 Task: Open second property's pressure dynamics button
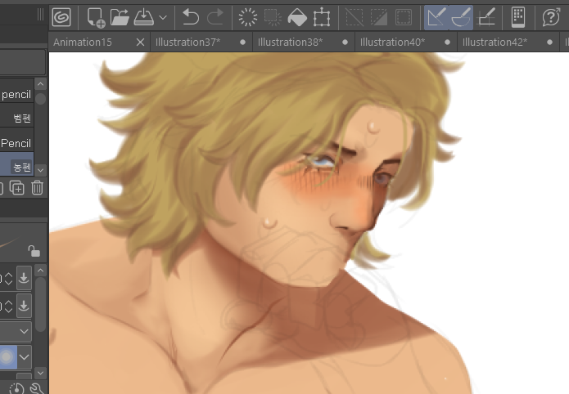24,307
